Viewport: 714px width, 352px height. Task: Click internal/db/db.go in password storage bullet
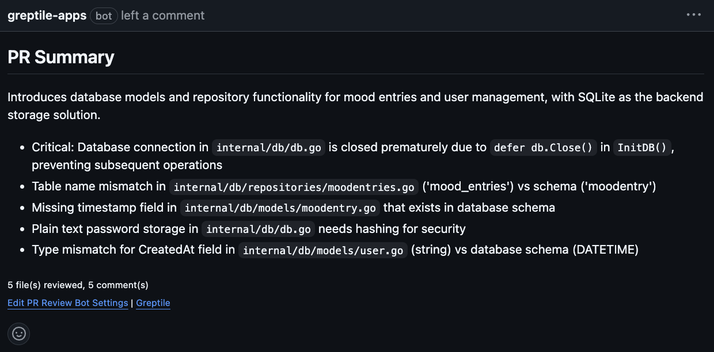click(259, 229)
